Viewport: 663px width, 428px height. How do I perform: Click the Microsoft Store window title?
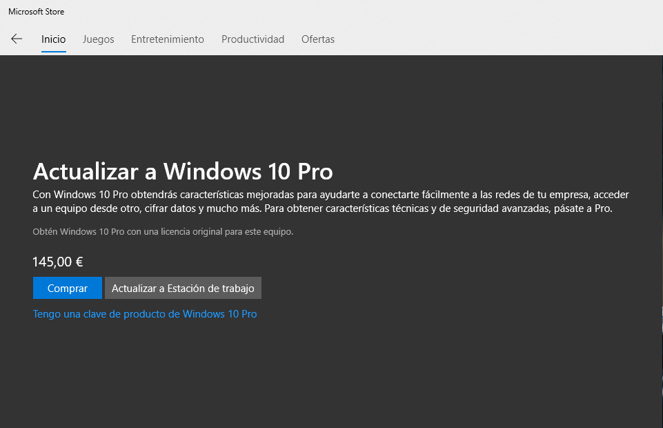click(37, 12)
